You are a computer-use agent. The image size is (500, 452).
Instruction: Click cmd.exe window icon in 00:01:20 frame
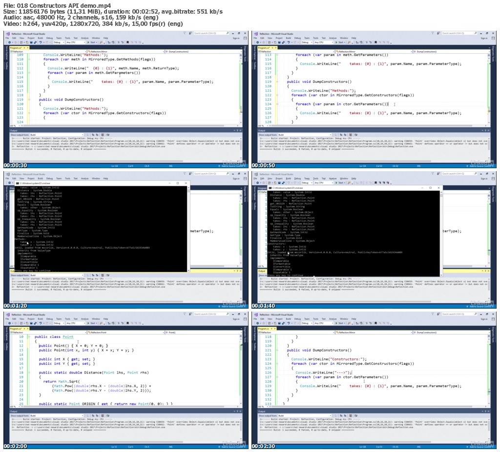18,183
